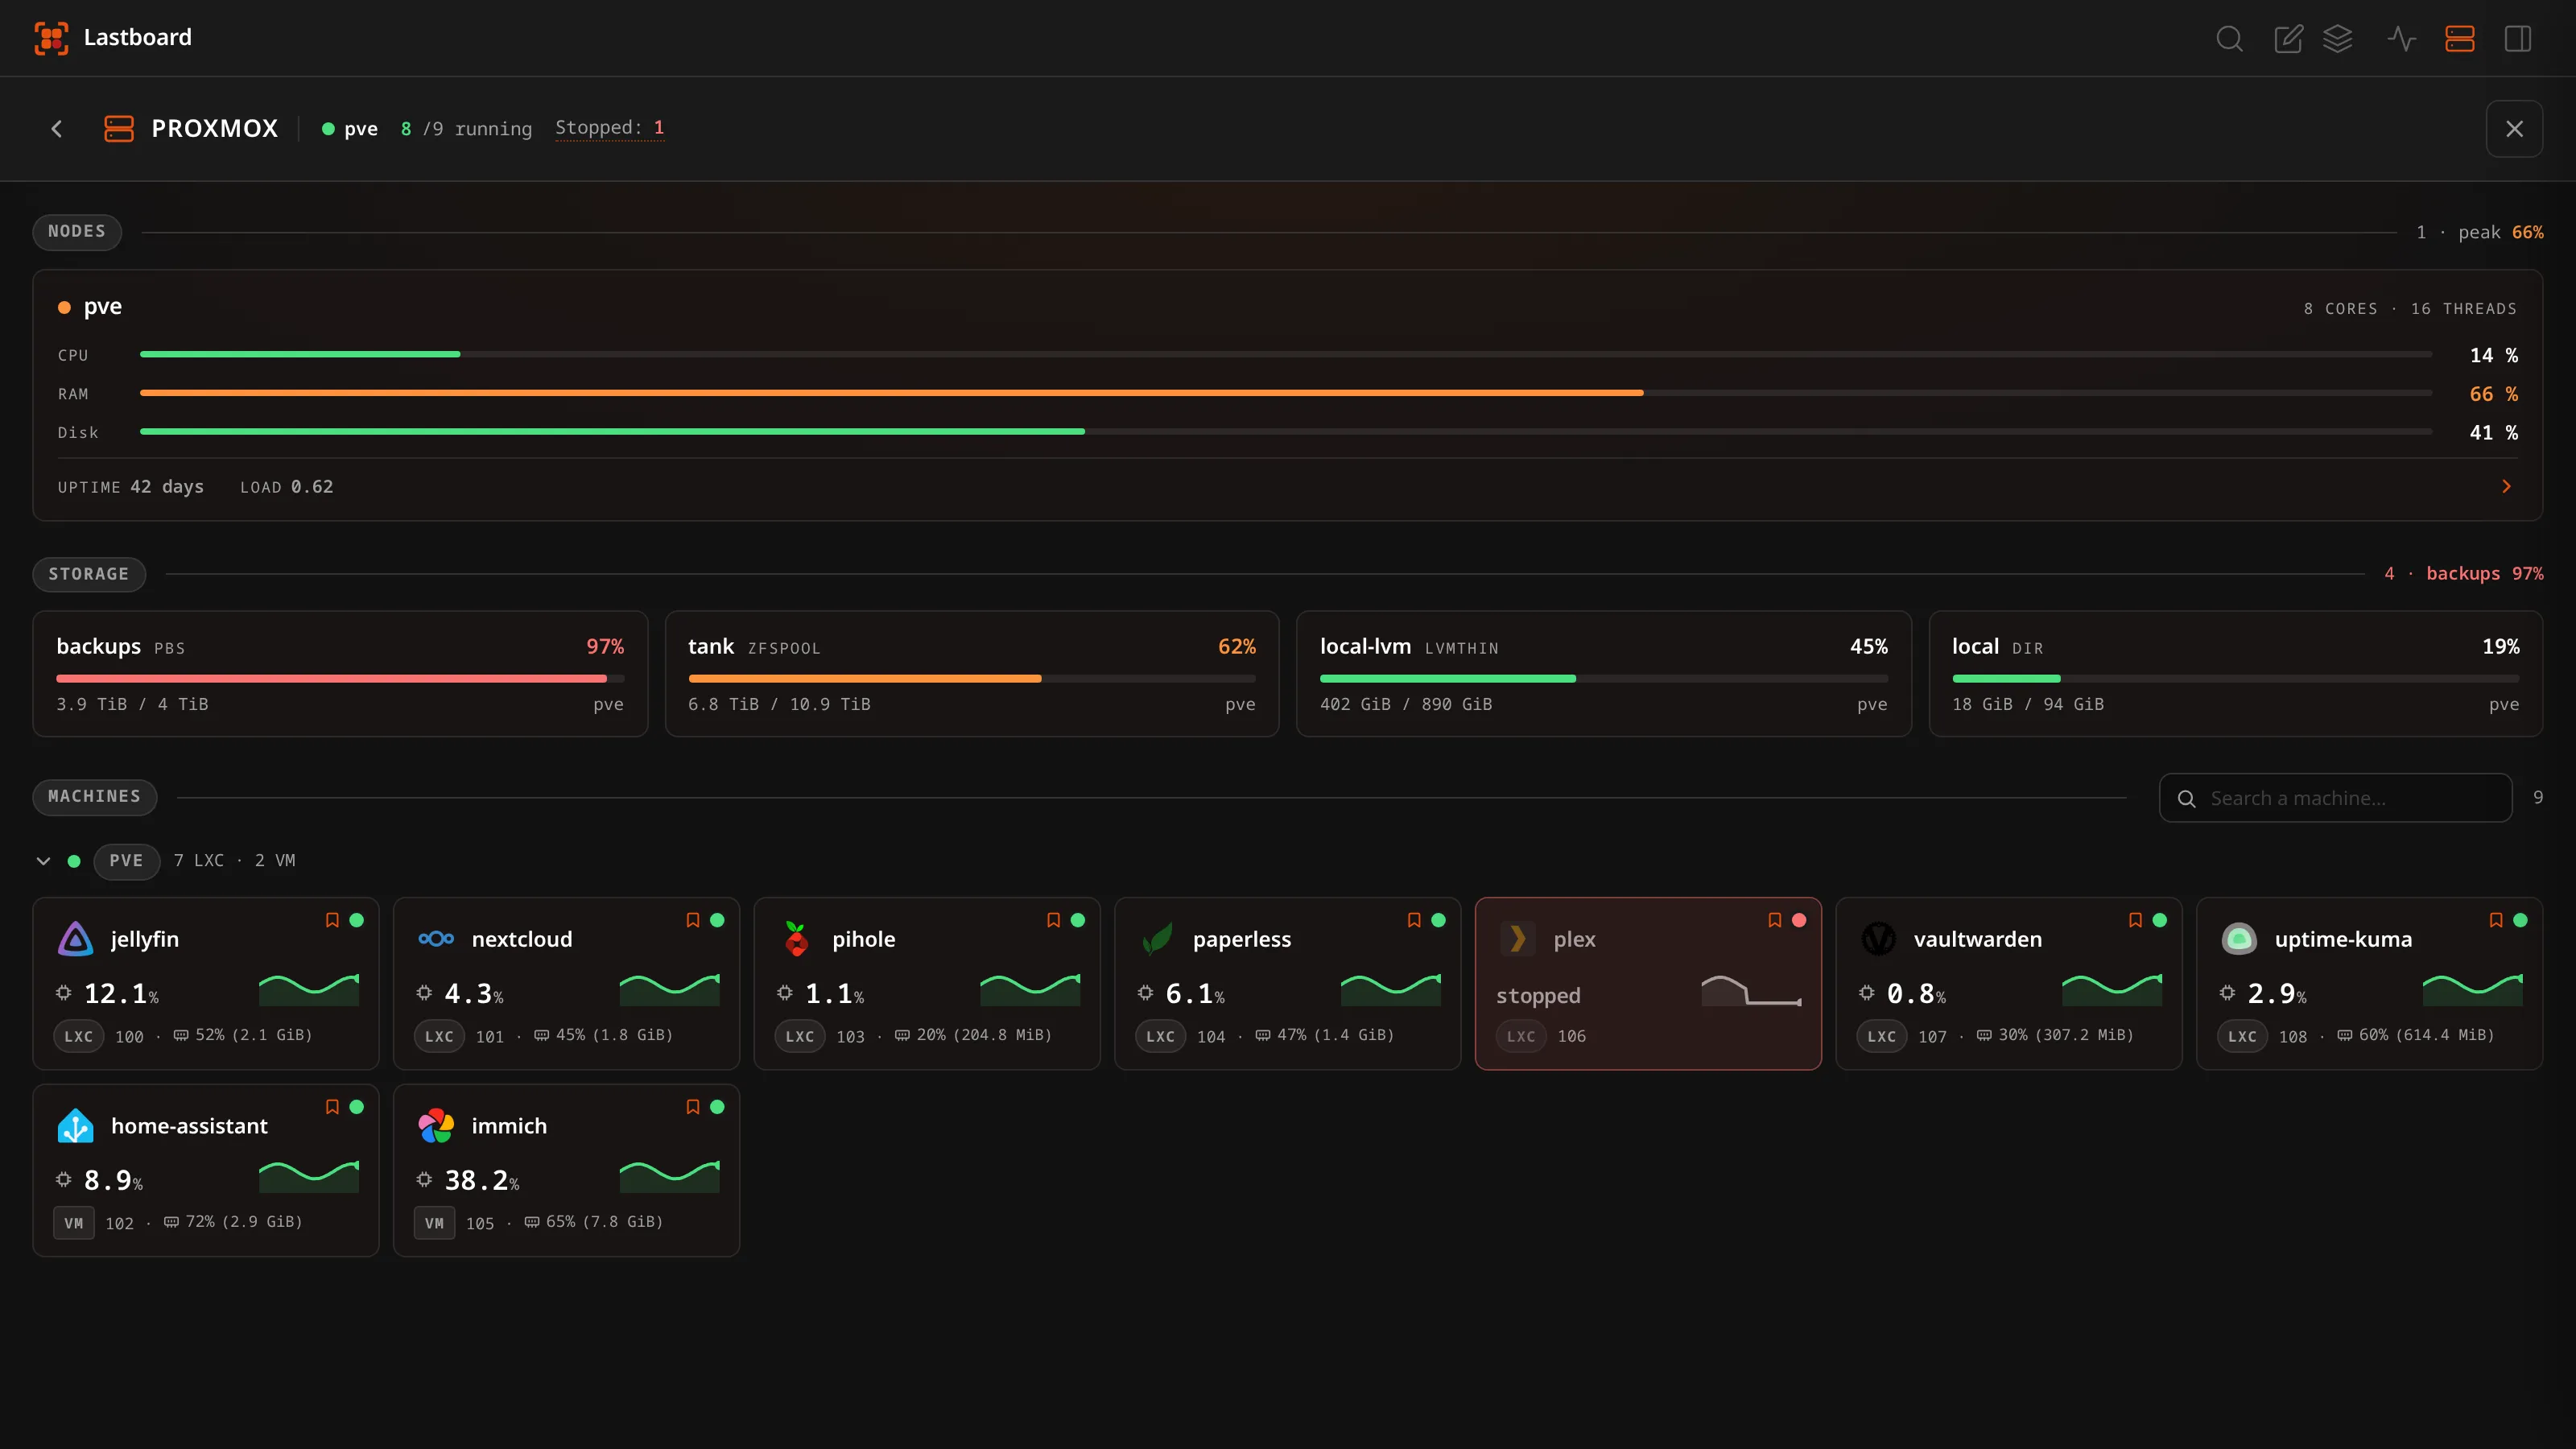Image resolution: width=2576 pixels, height=1449 pixels.
Task: Expand pve node details with right chevron
Action: [x=2506, y=487]
